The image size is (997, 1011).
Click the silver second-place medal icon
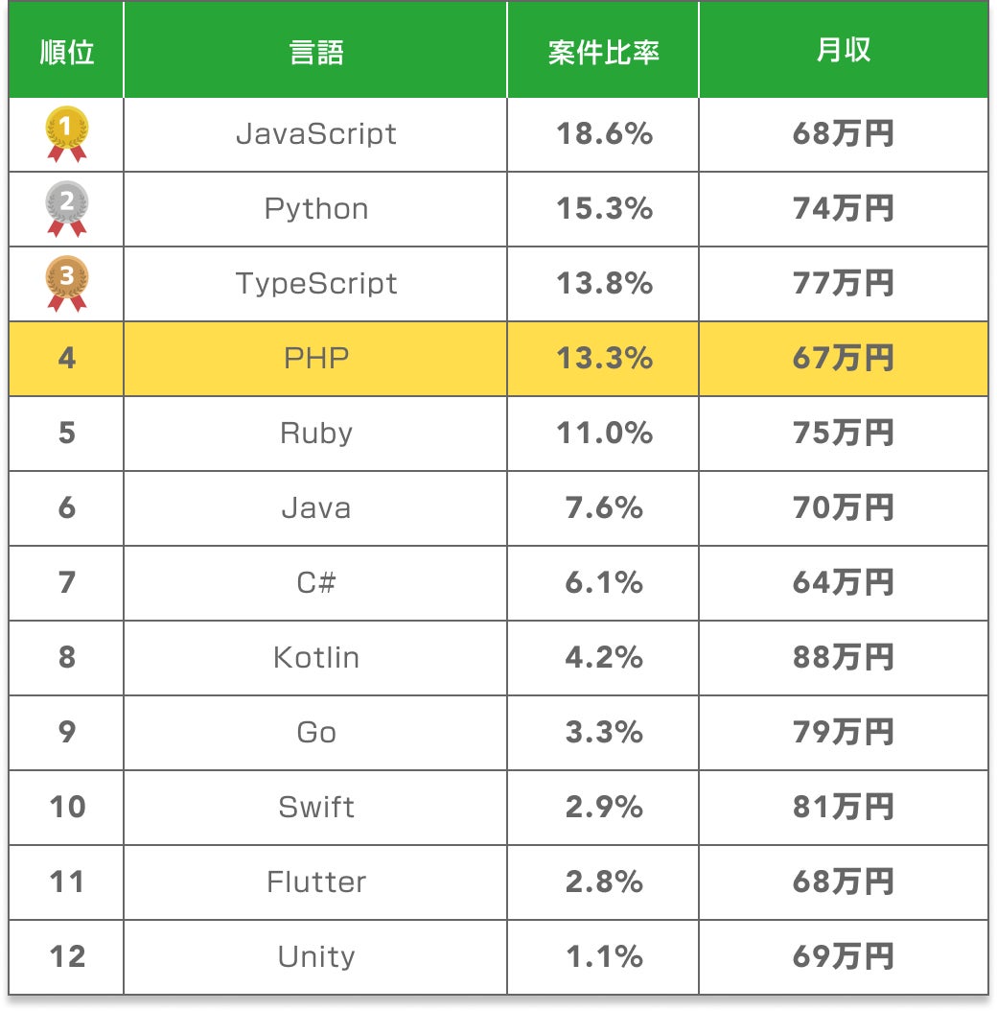tap(67, 209)
